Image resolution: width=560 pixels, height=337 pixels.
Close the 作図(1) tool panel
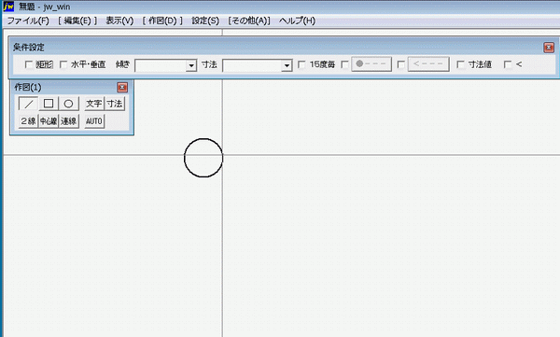pyautogui.click(x=122, y=87)
